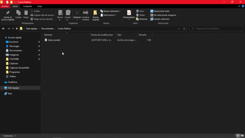Click the Eliminar delete icon
Screen dimensions: 245x138
coord(77,15)
